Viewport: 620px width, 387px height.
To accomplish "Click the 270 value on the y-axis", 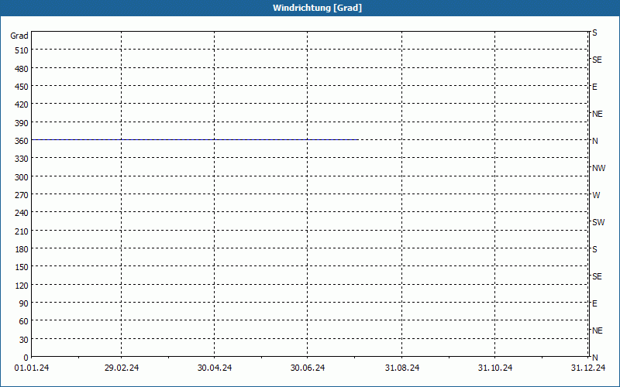I will [21, 195].
